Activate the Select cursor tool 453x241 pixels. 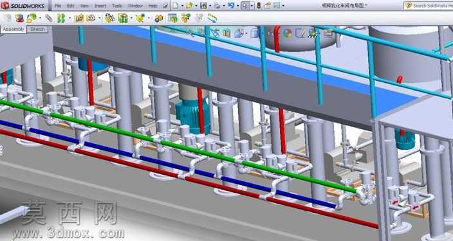click(x=245, y=6)
